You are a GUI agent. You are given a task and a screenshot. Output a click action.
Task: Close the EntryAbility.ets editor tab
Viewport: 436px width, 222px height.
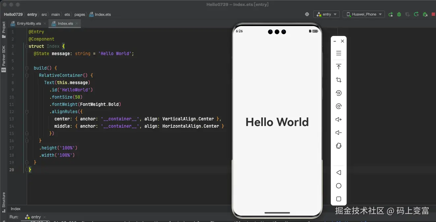pos(45,23)
